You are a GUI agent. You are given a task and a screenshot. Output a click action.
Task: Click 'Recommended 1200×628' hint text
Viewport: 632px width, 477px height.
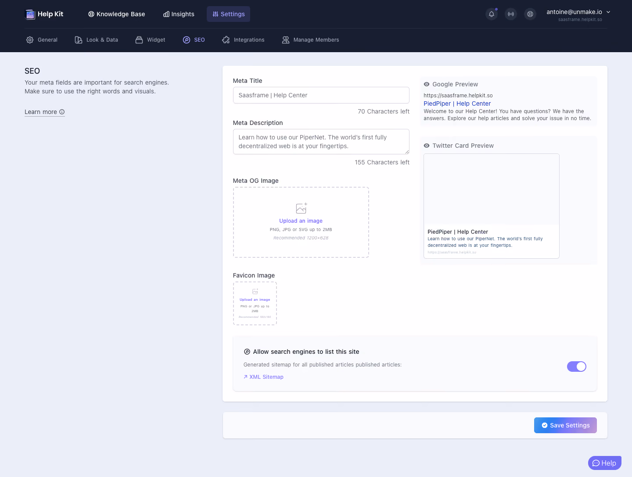click(x=301, y=238)
